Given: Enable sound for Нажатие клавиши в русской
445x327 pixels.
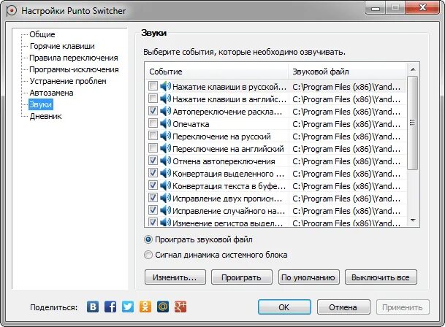Looking at the screenshot, I should click(x=153, y=86).
